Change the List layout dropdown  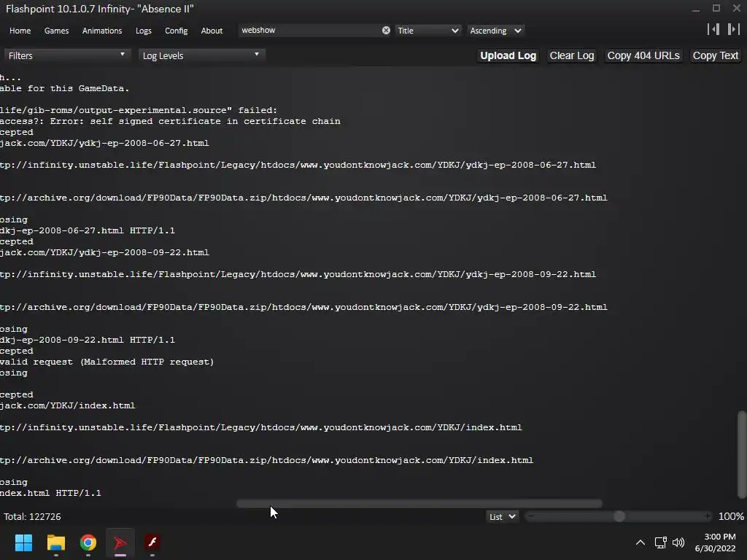502,517
